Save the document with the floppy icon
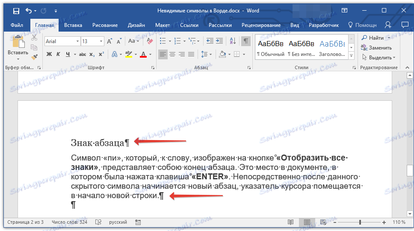414x231 pixels. (x=16, y=11)
